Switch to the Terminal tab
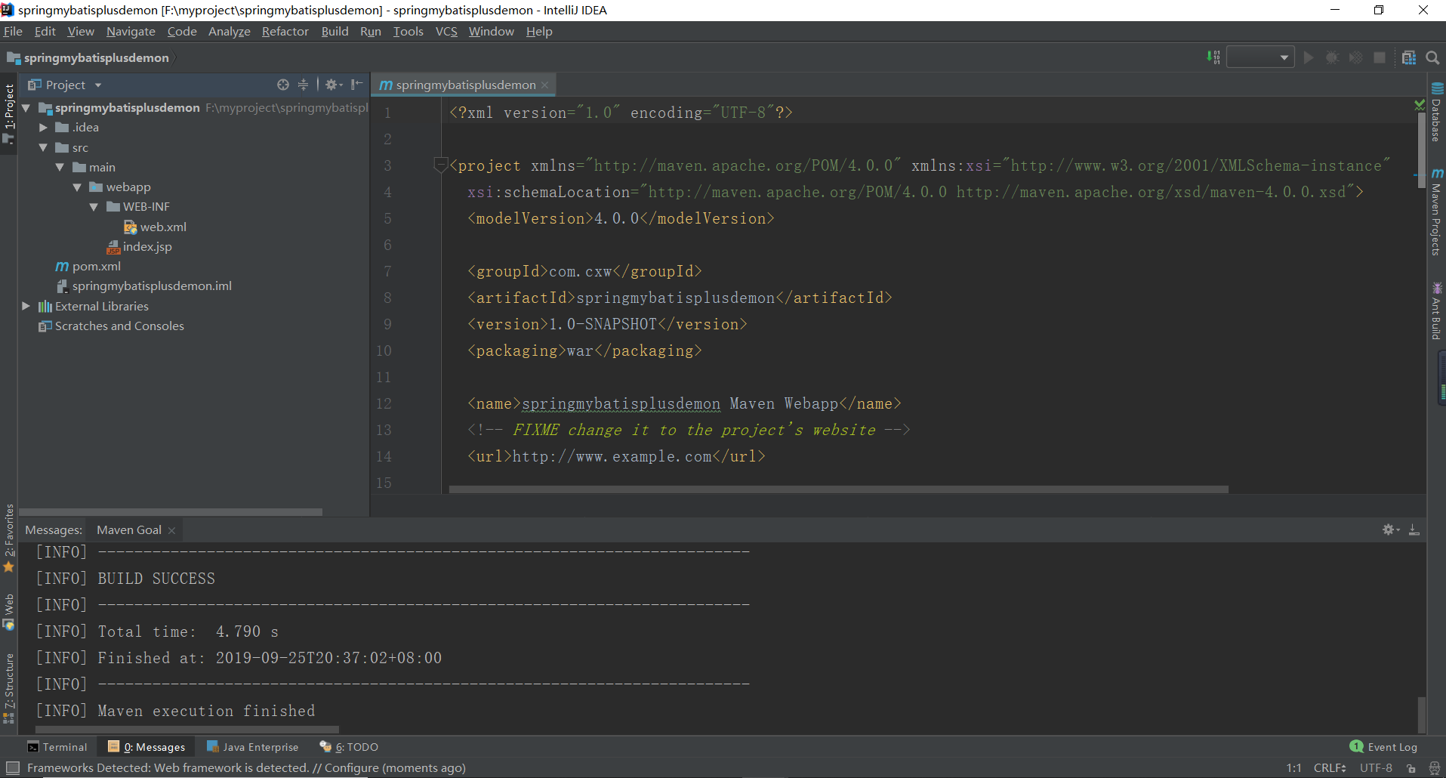Image resolution: width=1446 pixels, height=778 pixels. (57, 747)
